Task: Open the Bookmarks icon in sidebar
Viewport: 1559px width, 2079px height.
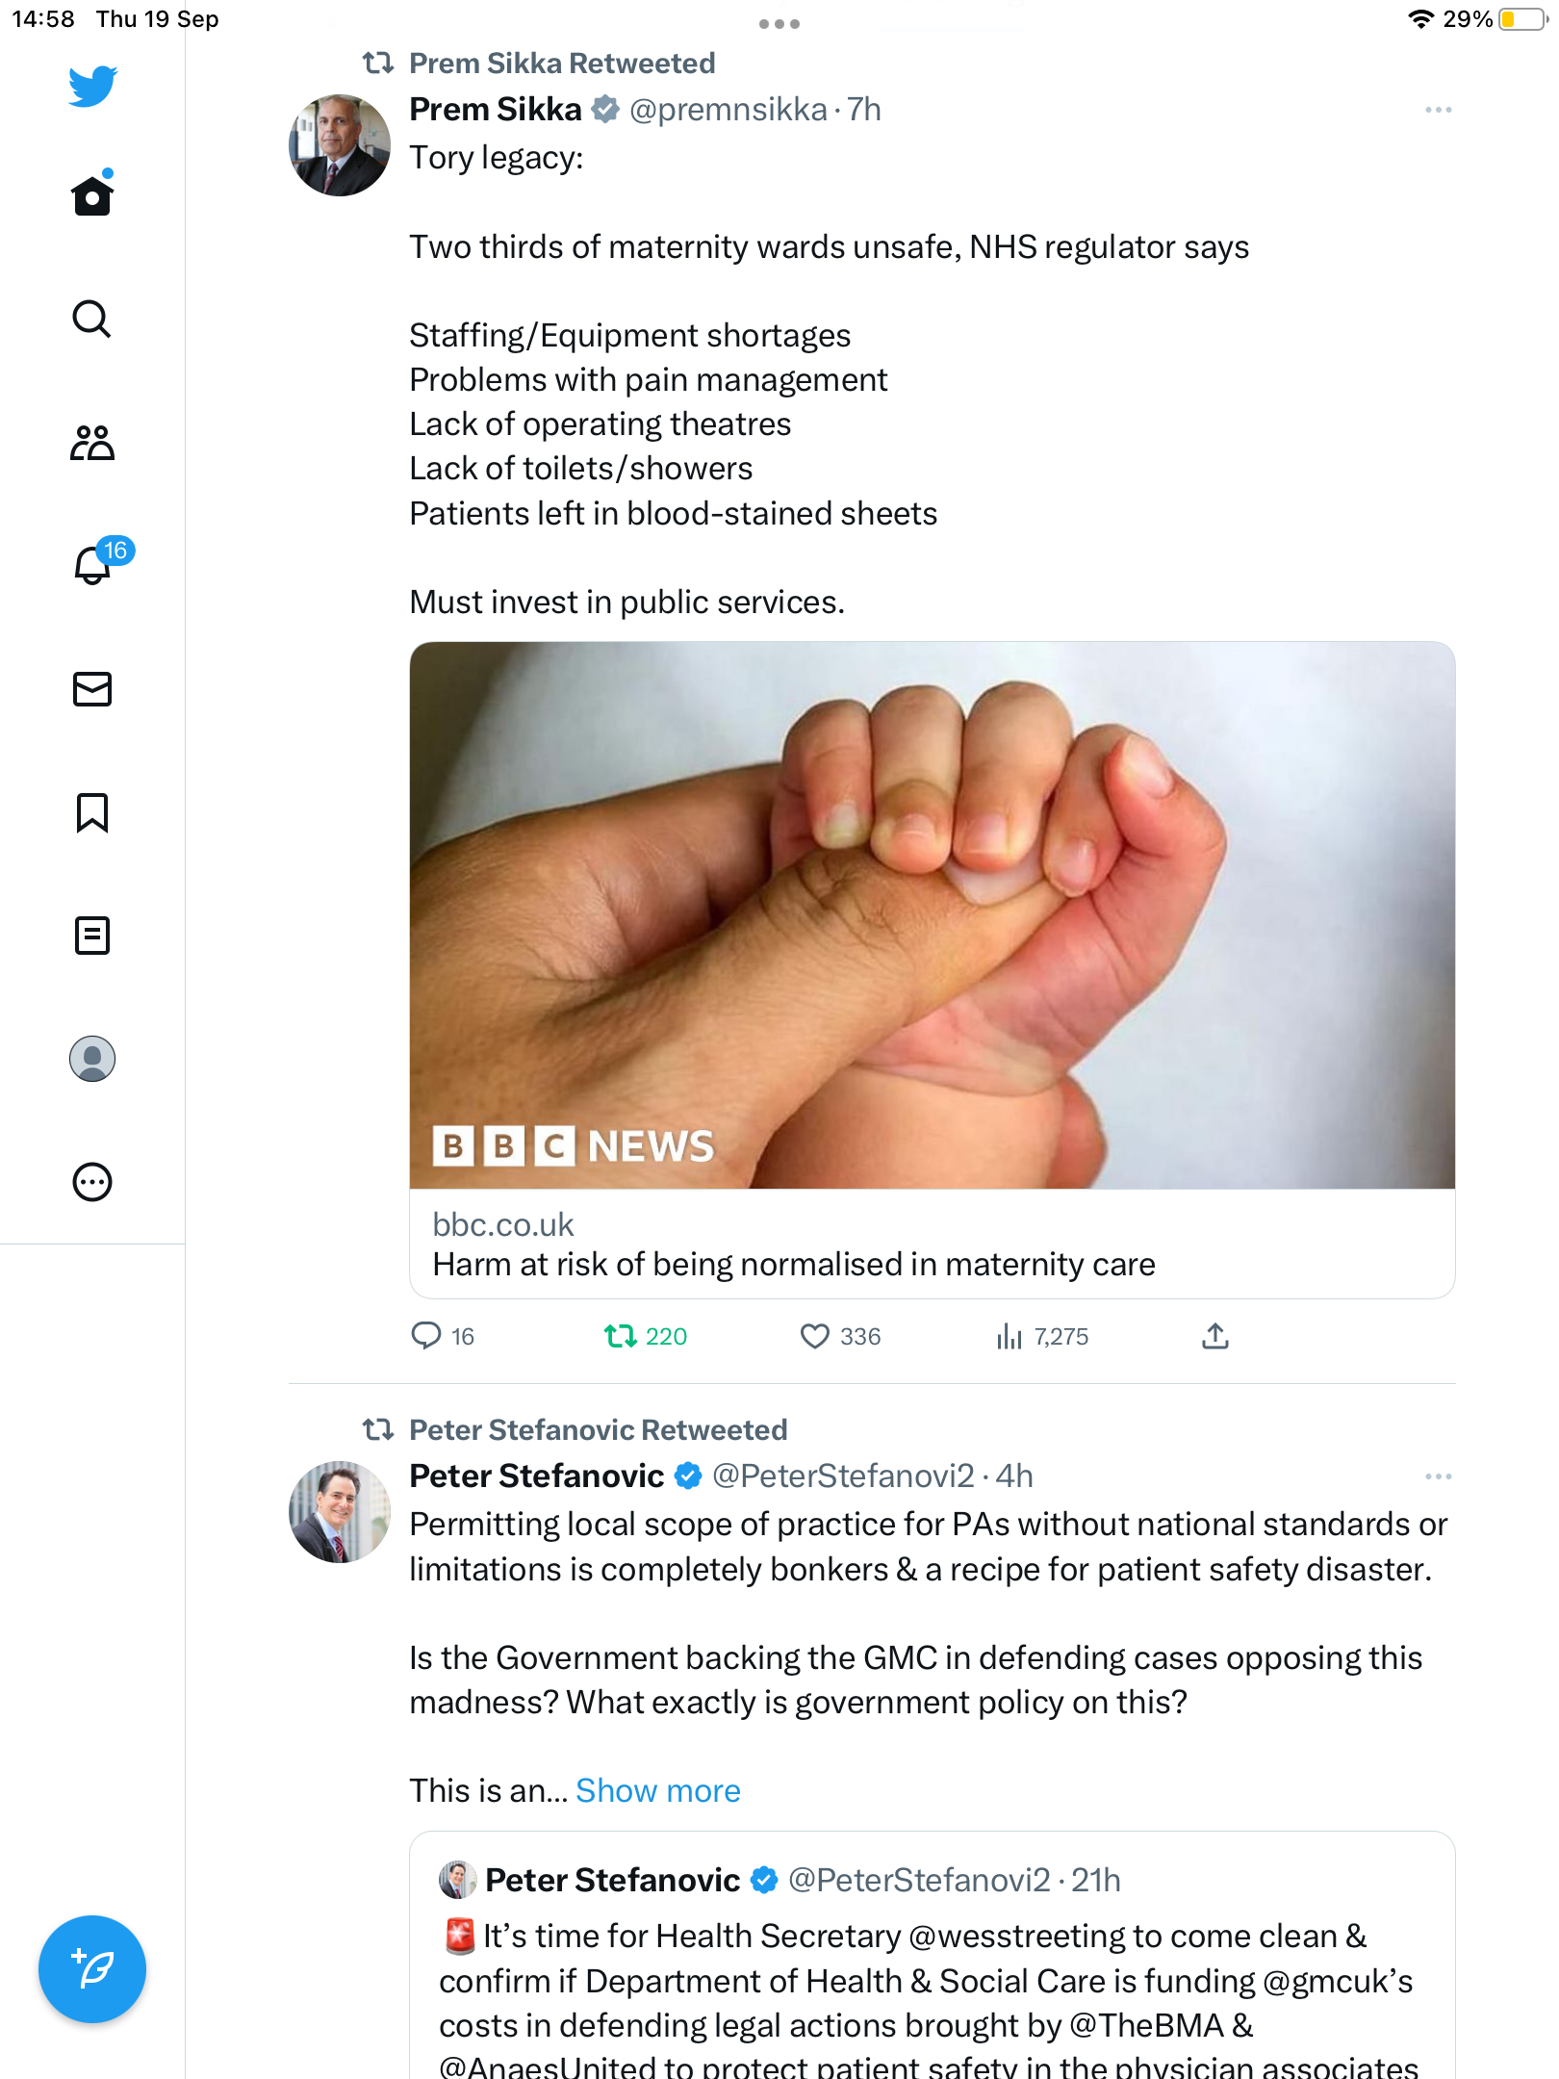Action: (x=92, y=812)
